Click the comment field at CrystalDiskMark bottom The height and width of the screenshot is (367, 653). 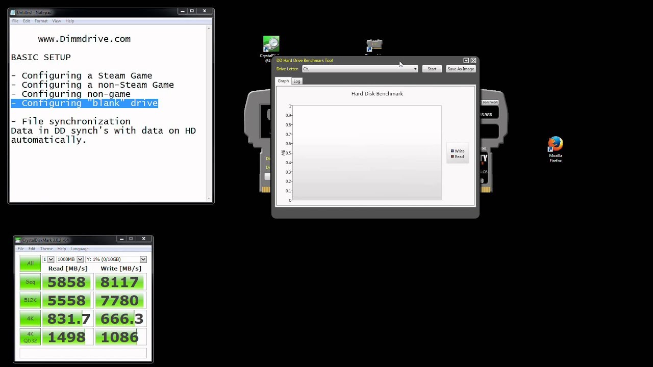click(x=83, y=353)
